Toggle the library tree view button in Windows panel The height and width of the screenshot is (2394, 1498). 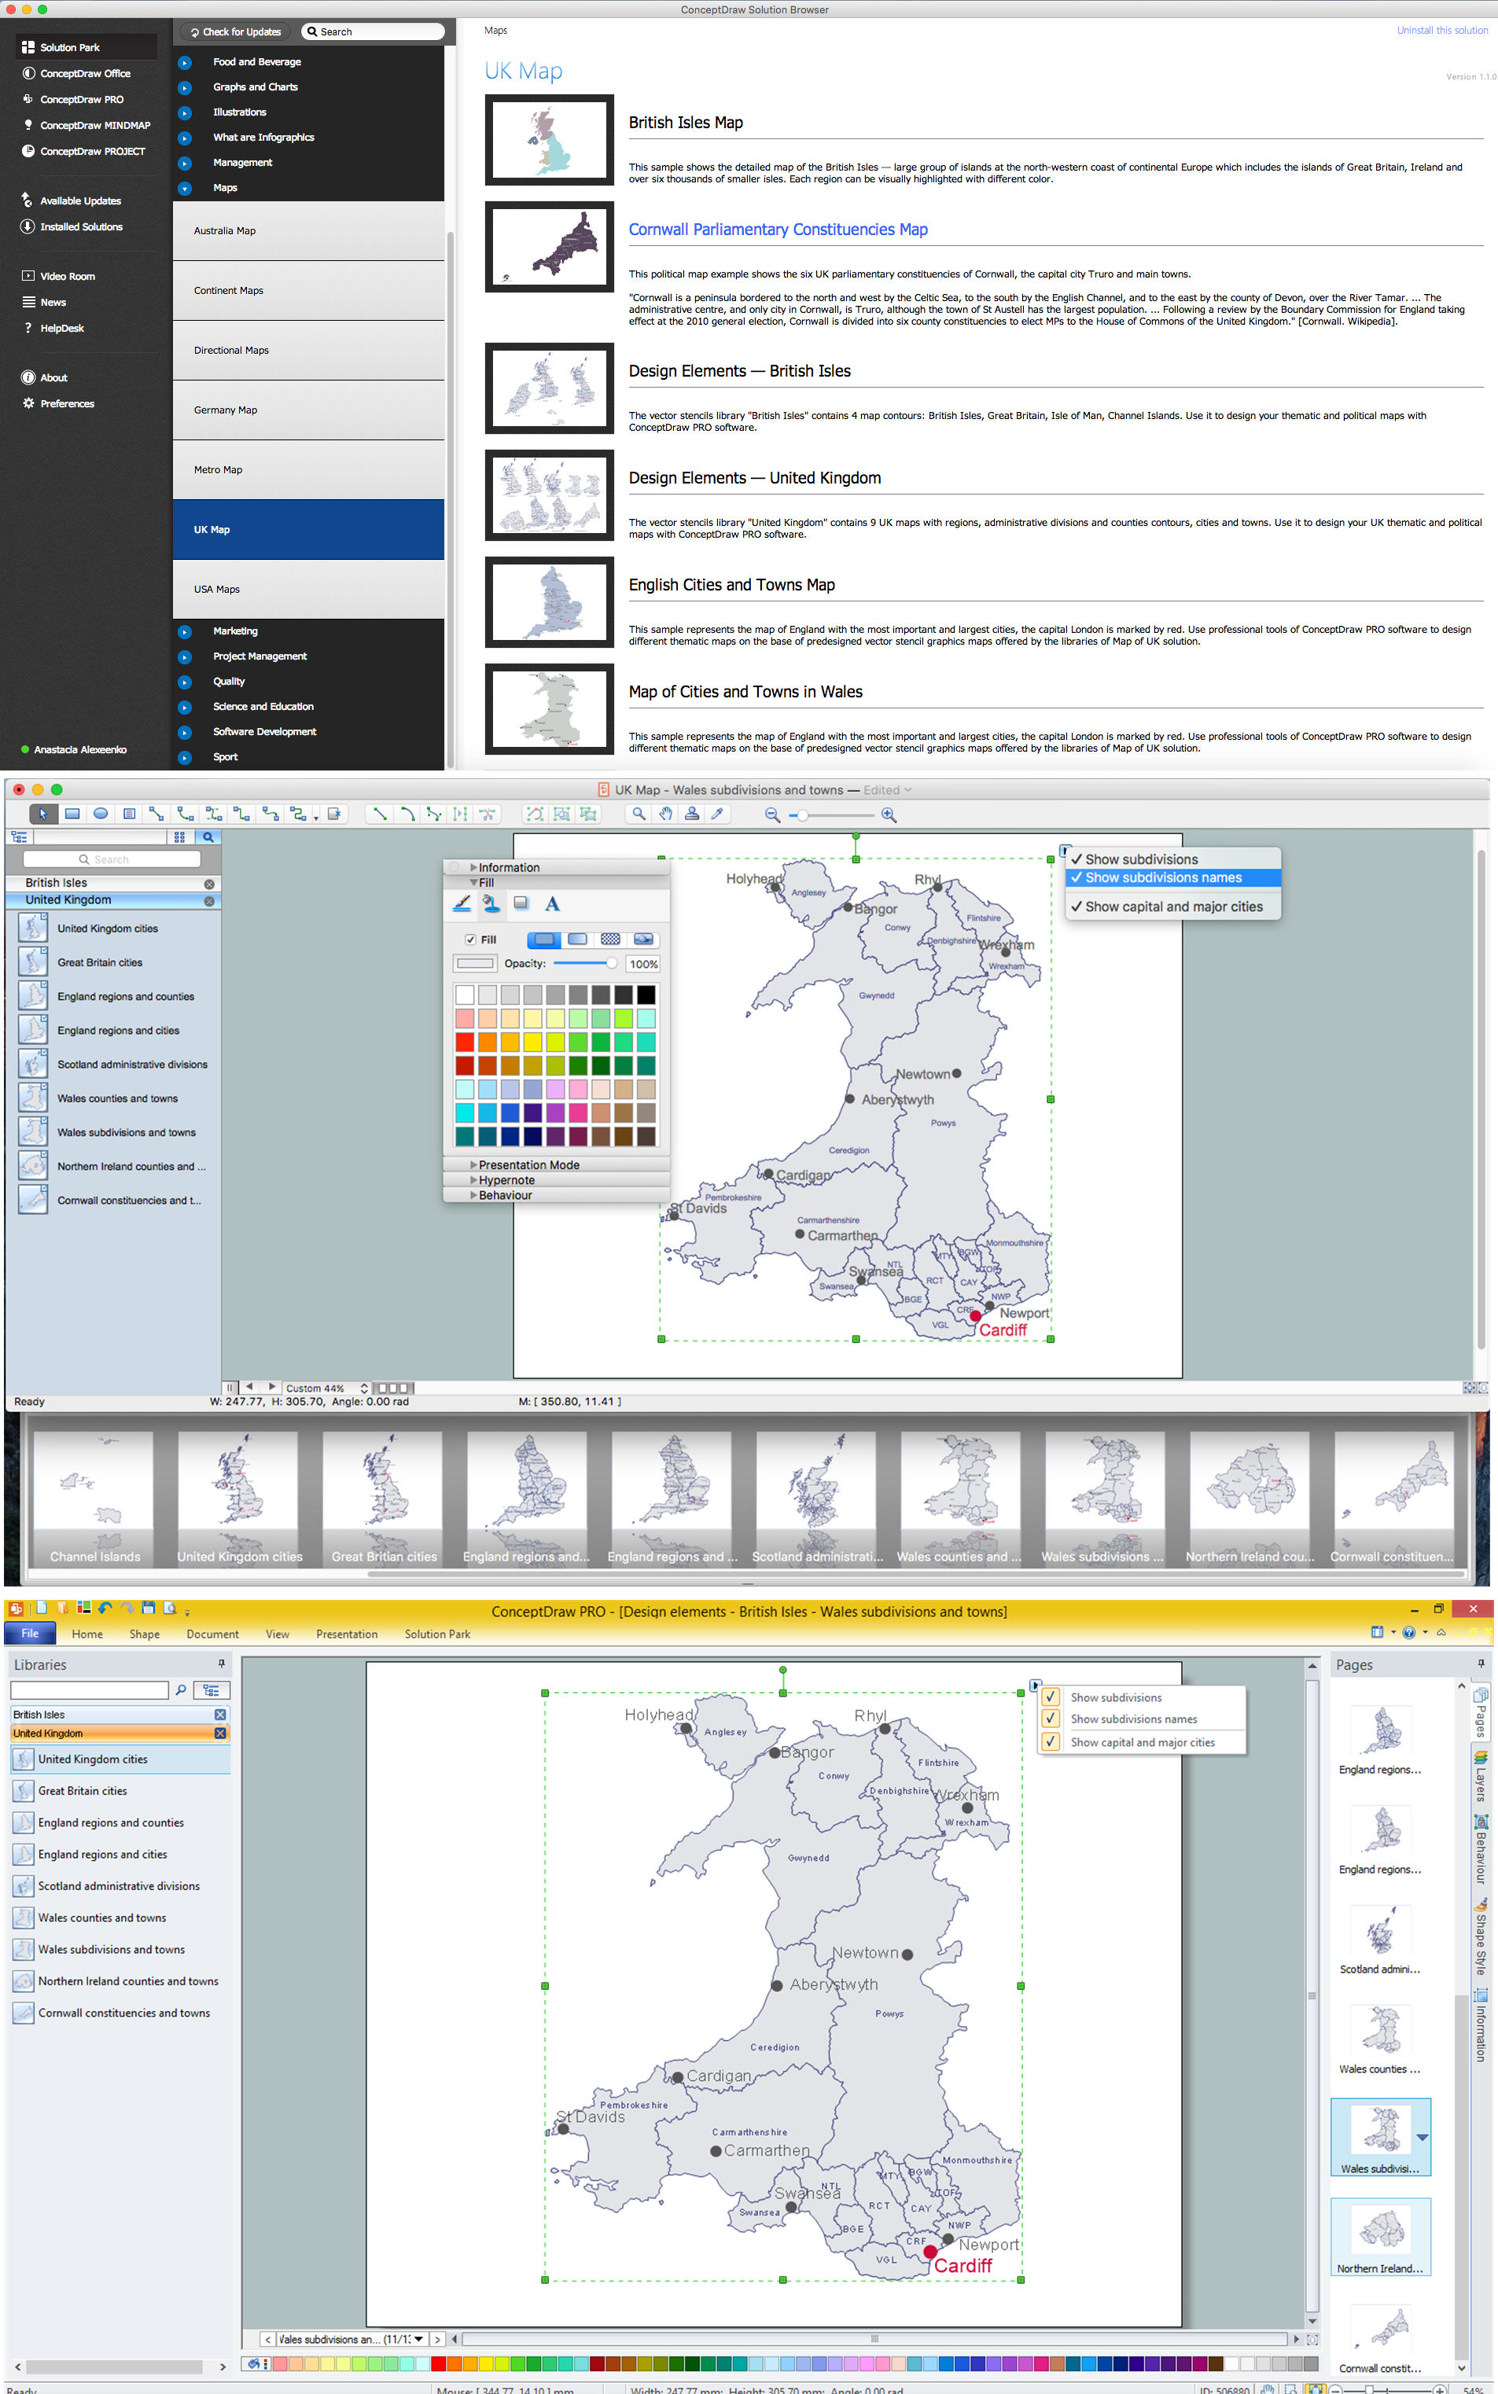click(211, 1690)
